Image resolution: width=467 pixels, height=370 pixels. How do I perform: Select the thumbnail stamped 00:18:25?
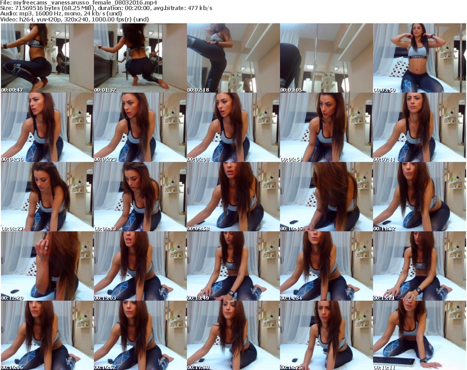point(326,335)
